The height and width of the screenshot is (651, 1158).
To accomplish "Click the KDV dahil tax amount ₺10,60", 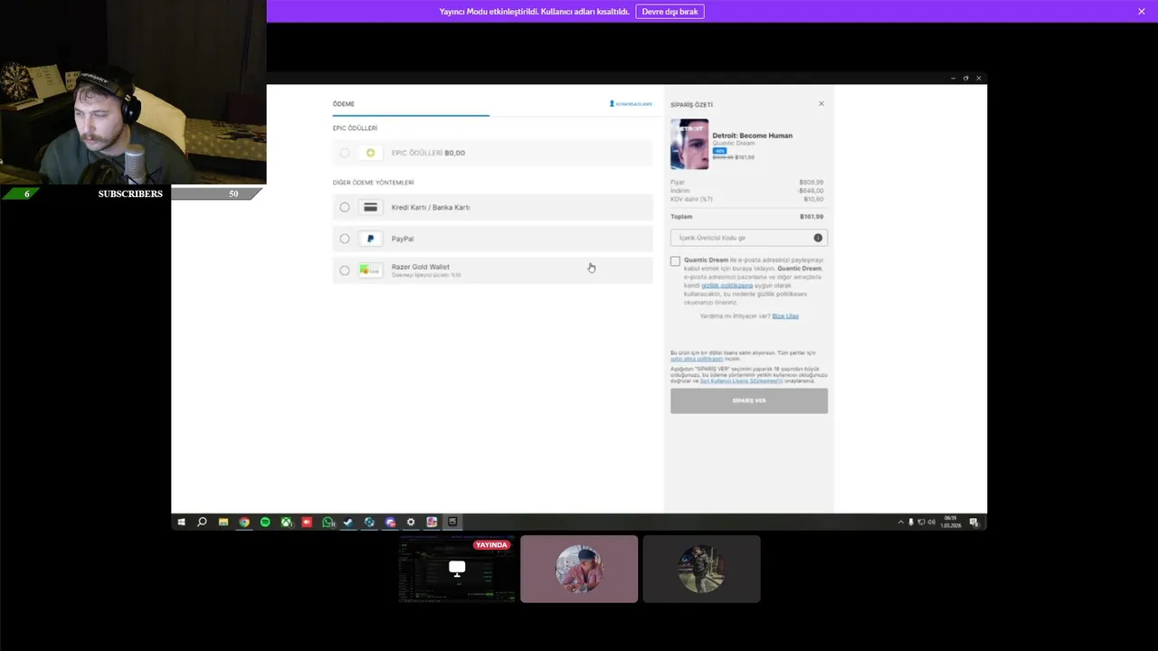I will 813,199.
